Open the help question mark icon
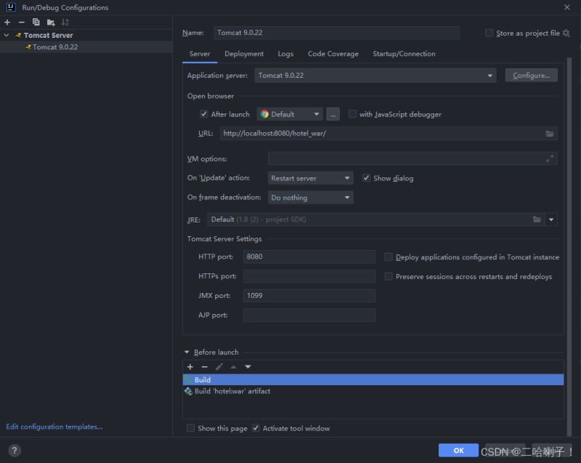 [14, 451]
